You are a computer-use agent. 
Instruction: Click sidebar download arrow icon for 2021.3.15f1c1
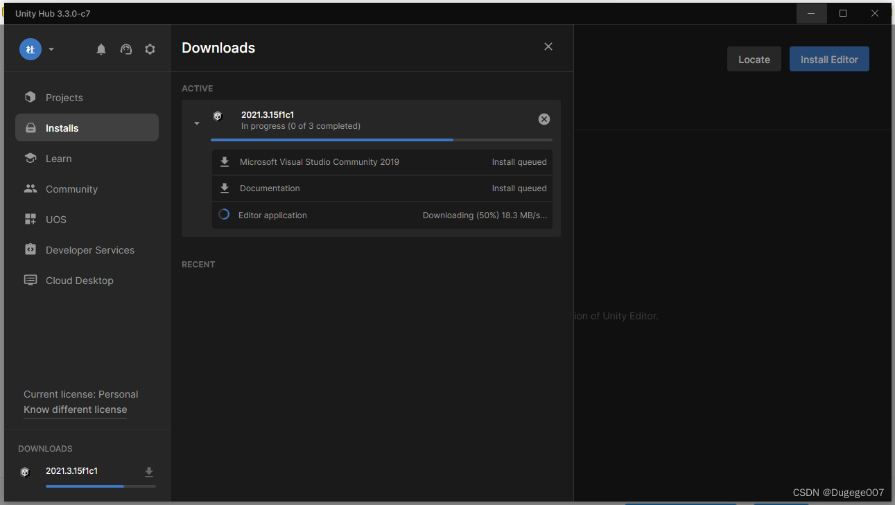tap(148, 472)
